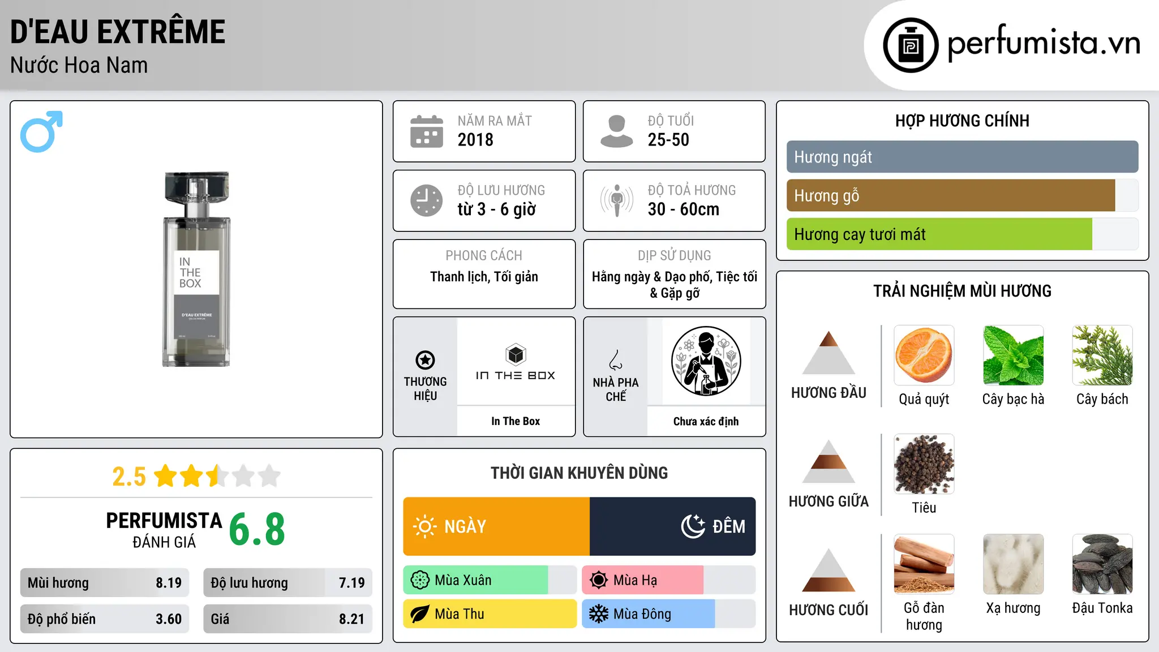Click the nose icon above Nhà pha chế
The image size is (1159, 652).
pos(616,360)
